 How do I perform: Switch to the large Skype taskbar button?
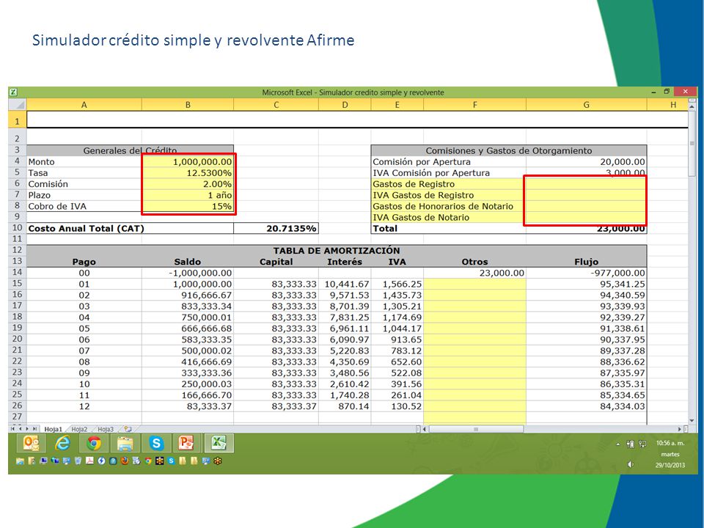(155, 444)
